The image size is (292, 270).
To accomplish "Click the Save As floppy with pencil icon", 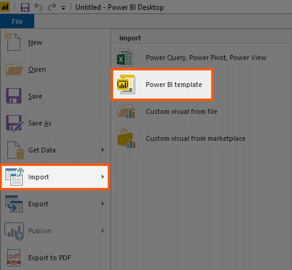I will (x=15, y=123).
